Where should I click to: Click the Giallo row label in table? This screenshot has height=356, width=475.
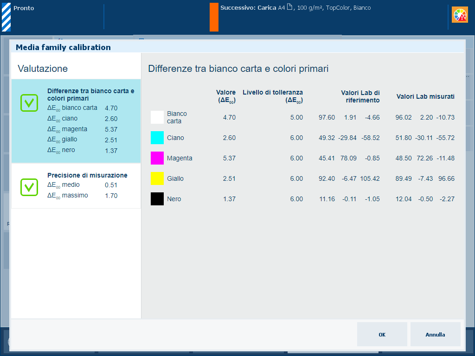175,178
